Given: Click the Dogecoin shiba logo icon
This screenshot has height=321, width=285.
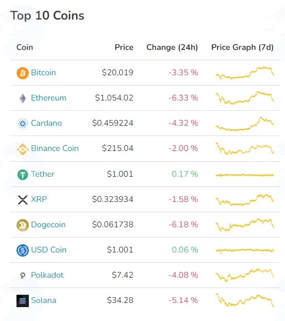Looking at the screenshot, I should click(23, 225).
